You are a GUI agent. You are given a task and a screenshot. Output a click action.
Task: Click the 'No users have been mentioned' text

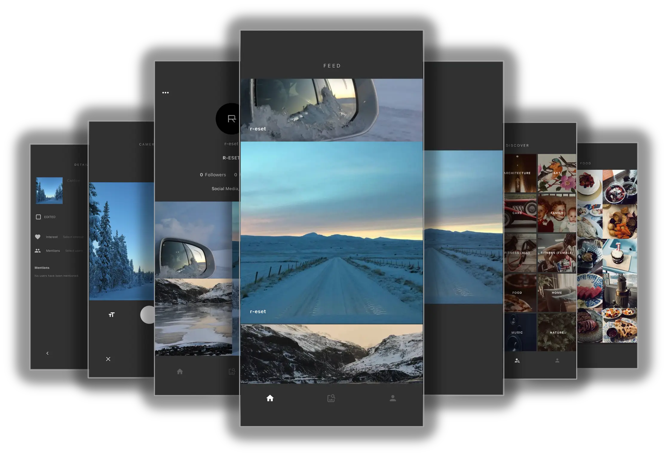[x=56, y=276]
